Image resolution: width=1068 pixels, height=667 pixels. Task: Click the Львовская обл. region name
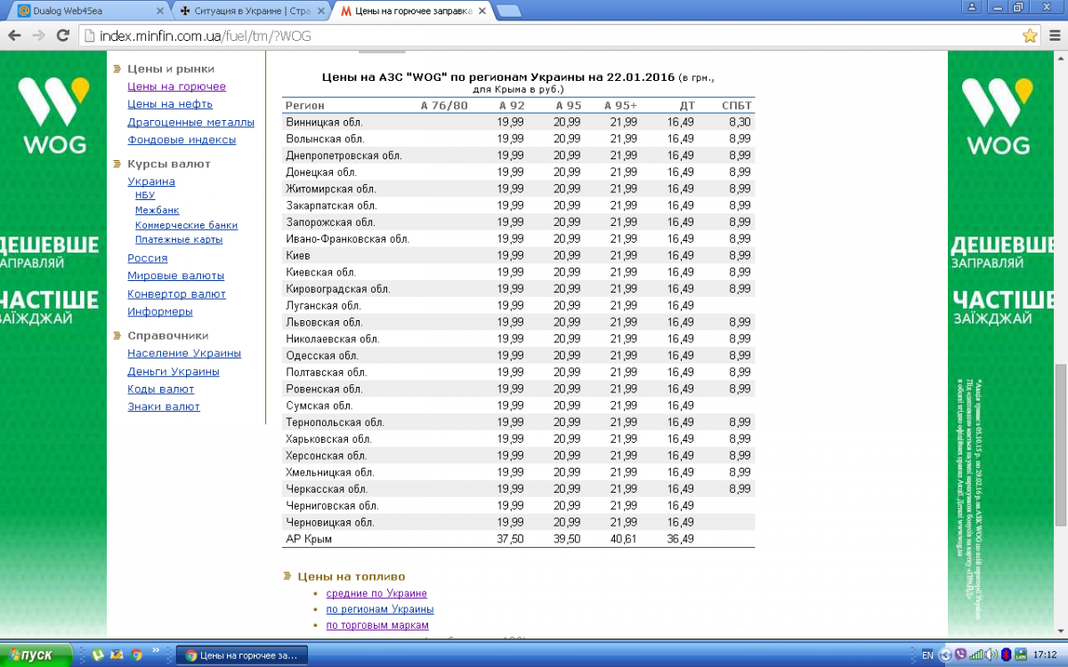point(324,322)
